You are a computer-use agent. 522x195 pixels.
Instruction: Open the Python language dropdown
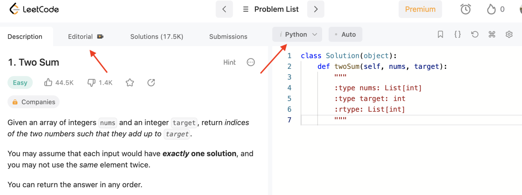(298, 34)
